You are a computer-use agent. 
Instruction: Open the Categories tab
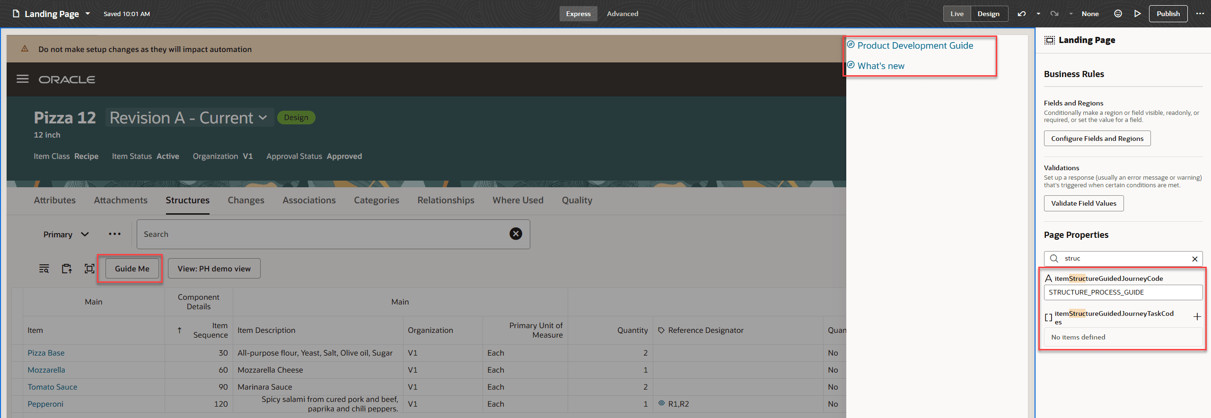click(x=377, y=200)
